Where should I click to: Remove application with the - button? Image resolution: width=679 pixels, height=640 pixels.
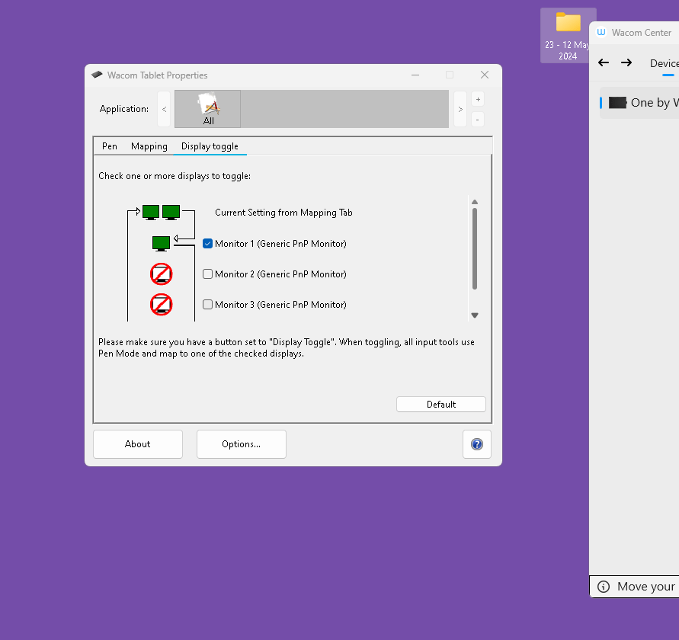point(478,119)
